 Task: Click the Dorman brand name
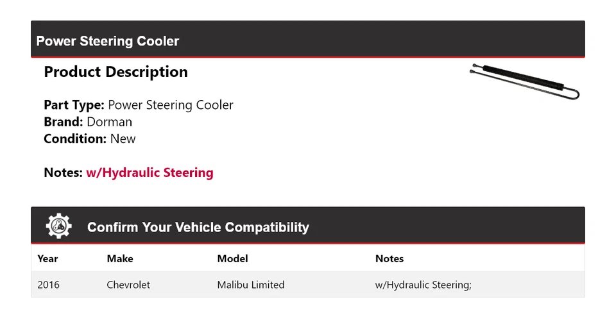click(x=110, y=122)
